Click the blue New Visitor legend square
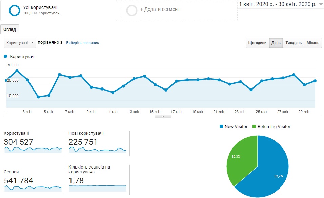Image resolution: width=324 pixels, height=198 pixels. point(221,126)
